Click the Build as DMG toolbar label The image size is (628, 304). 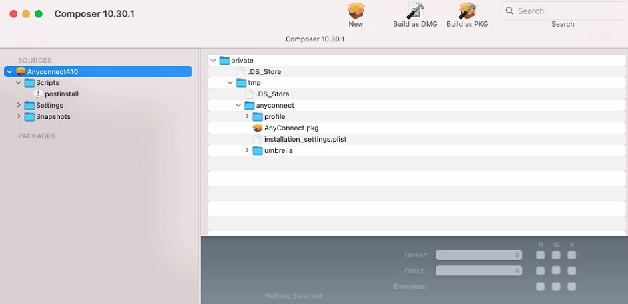click(x=415, y=24)
